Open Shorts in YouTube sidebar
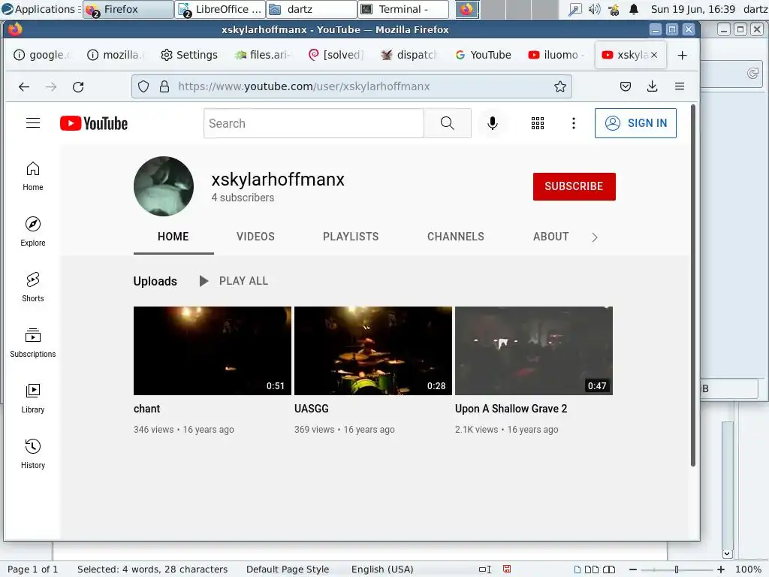769x577 pixels. [33, 287]
